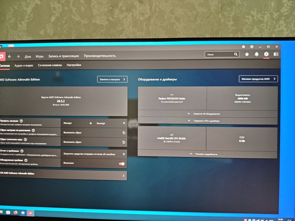Image resolution: width=295 pixels, height=221 pixels.
Task: Click Intel Xeon CPU E5430 tile
Action: [172, 138]
